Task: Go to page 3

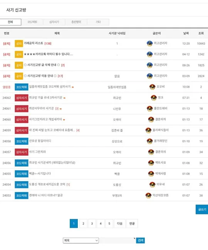Action: 92,223
